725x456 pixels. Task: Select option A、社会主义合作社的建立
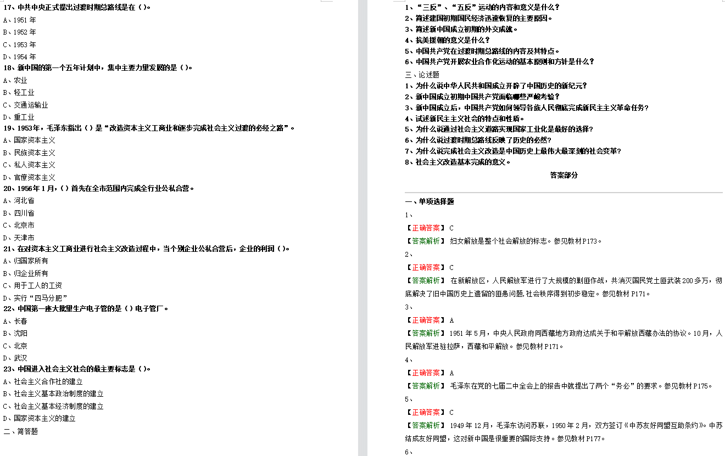click(x=43, y=382)
